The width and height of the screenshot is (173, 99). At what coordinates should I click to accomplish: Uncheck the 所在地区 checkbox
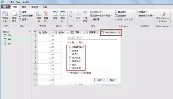tap(70, 61)
